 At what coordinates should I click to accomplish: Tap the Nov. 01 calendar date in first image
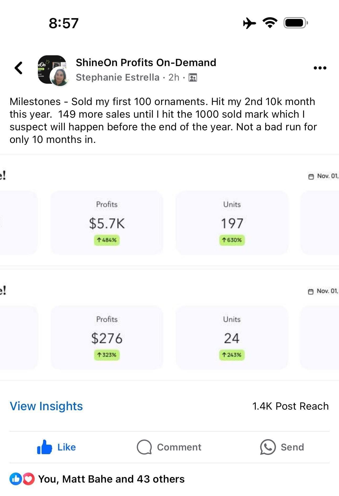[x=323, y=176]
